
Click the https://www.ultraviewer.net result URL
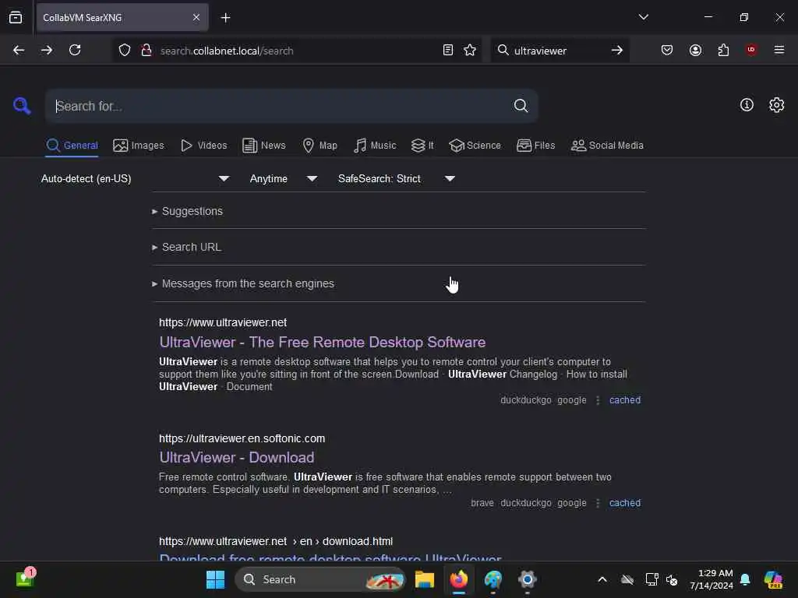(223, 322)
